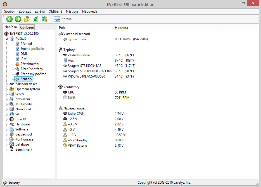This screenshot has height=187, width=261.
Task: Select the Skříň fan row
Action: pos(96,98)
